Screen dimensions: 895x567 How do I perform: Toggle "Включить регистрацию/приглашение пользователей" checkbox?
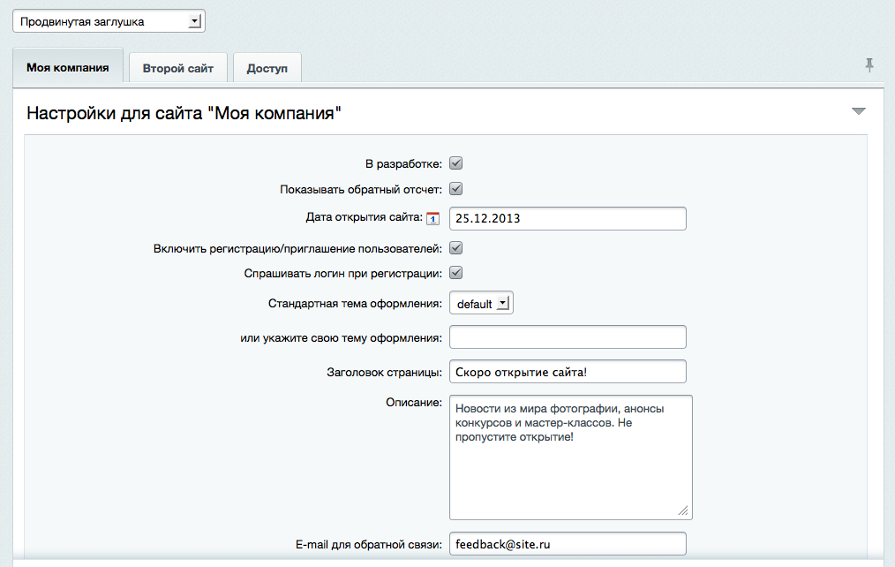(456, 248)
